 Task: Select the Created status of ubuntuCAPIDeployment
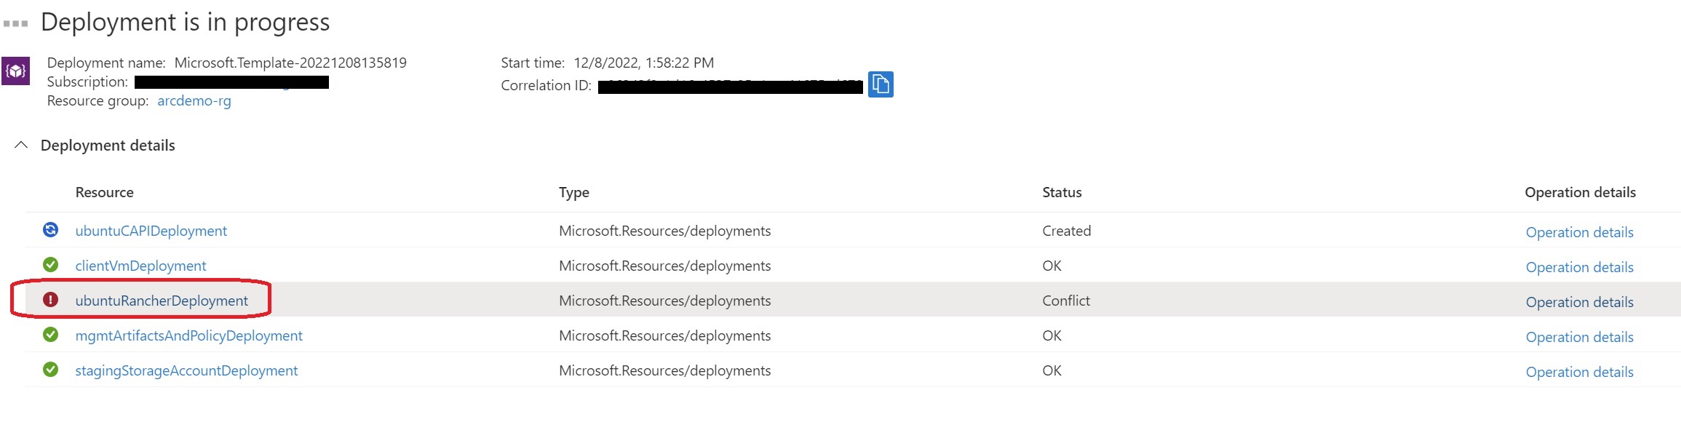(1066, 231)
